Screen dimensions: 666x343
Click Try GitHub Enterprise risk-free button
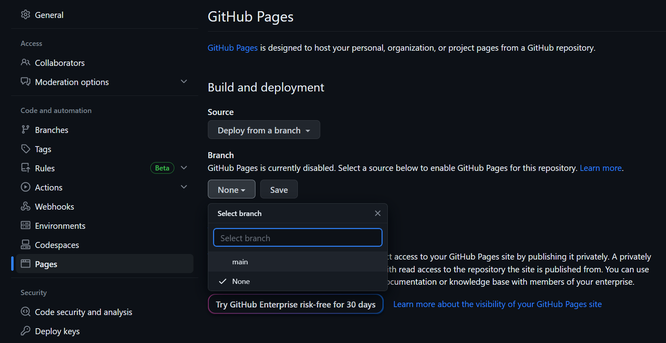click(296, 304)
